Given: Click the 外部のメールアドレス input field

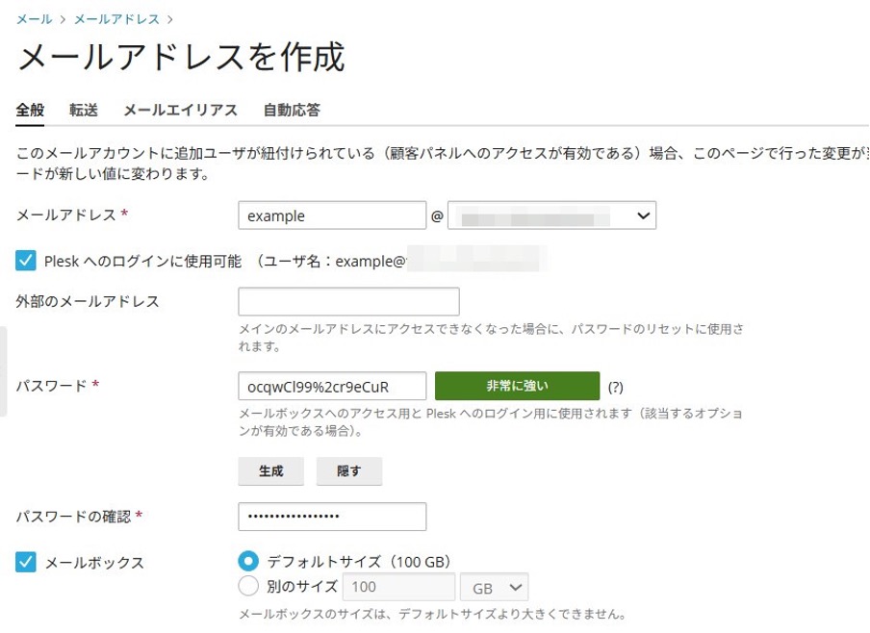Looking at the screenshot, I should [x=348, y=301].
